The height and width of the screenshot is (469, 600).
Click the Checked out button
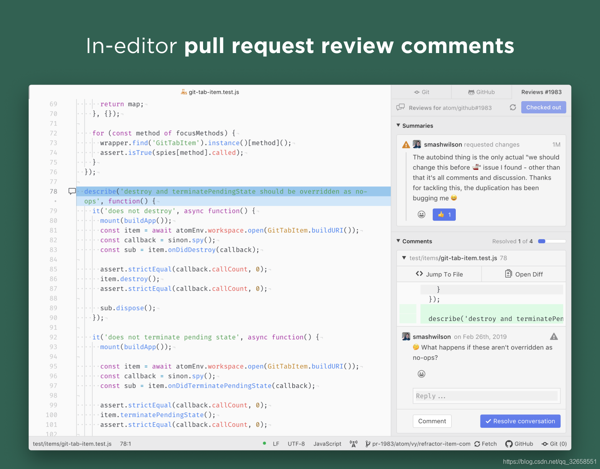543,107
